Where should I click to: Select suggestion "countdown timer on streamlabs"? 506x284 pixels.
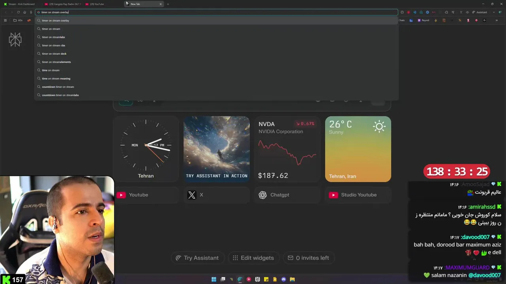(x=216, y=95)
